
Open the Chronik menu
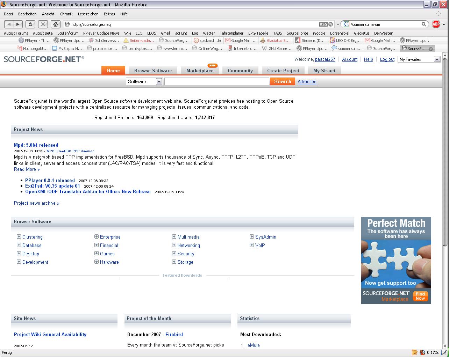(66, 14)
